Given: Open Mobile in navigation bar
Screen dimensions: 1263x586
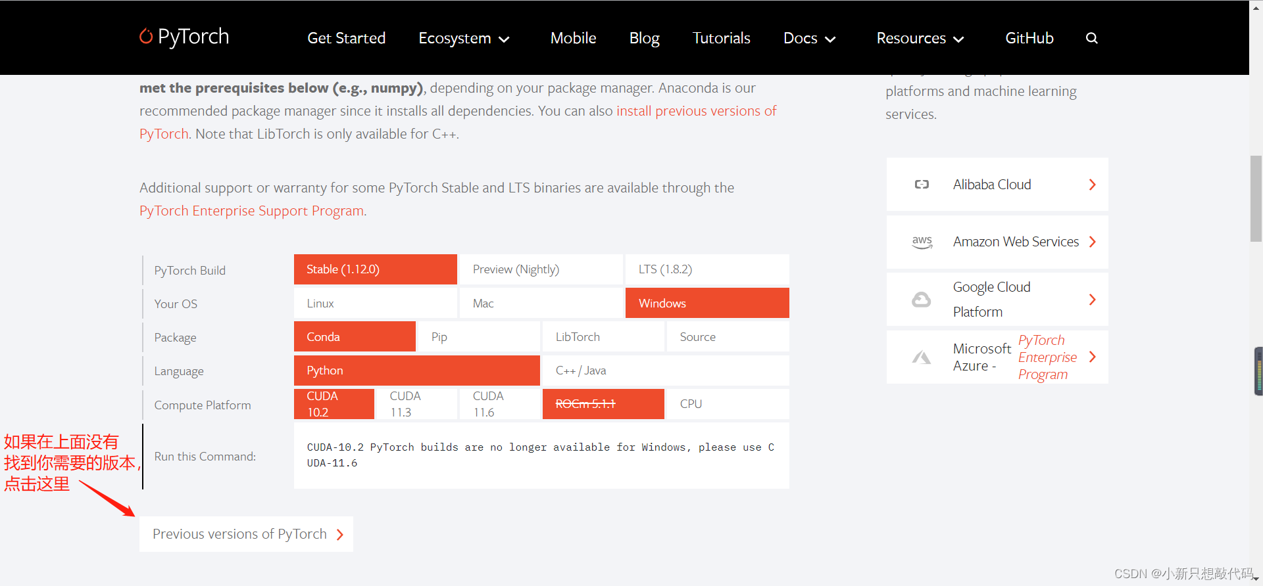Looking at the screenshot, I should (x=573, y=38).
